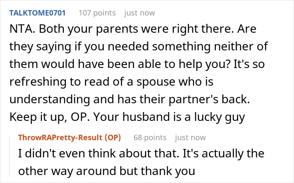Collapse the OP reply using the thread line
Viewport: 294px width, 183px height.
10,157
